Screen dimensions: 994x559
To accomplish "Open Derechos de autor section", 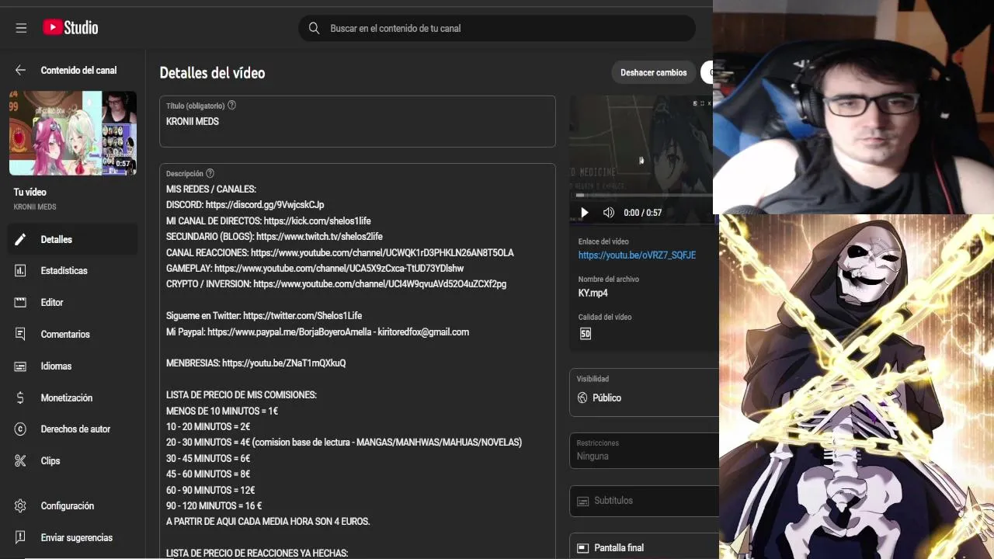I will click(x=73, y=429).
